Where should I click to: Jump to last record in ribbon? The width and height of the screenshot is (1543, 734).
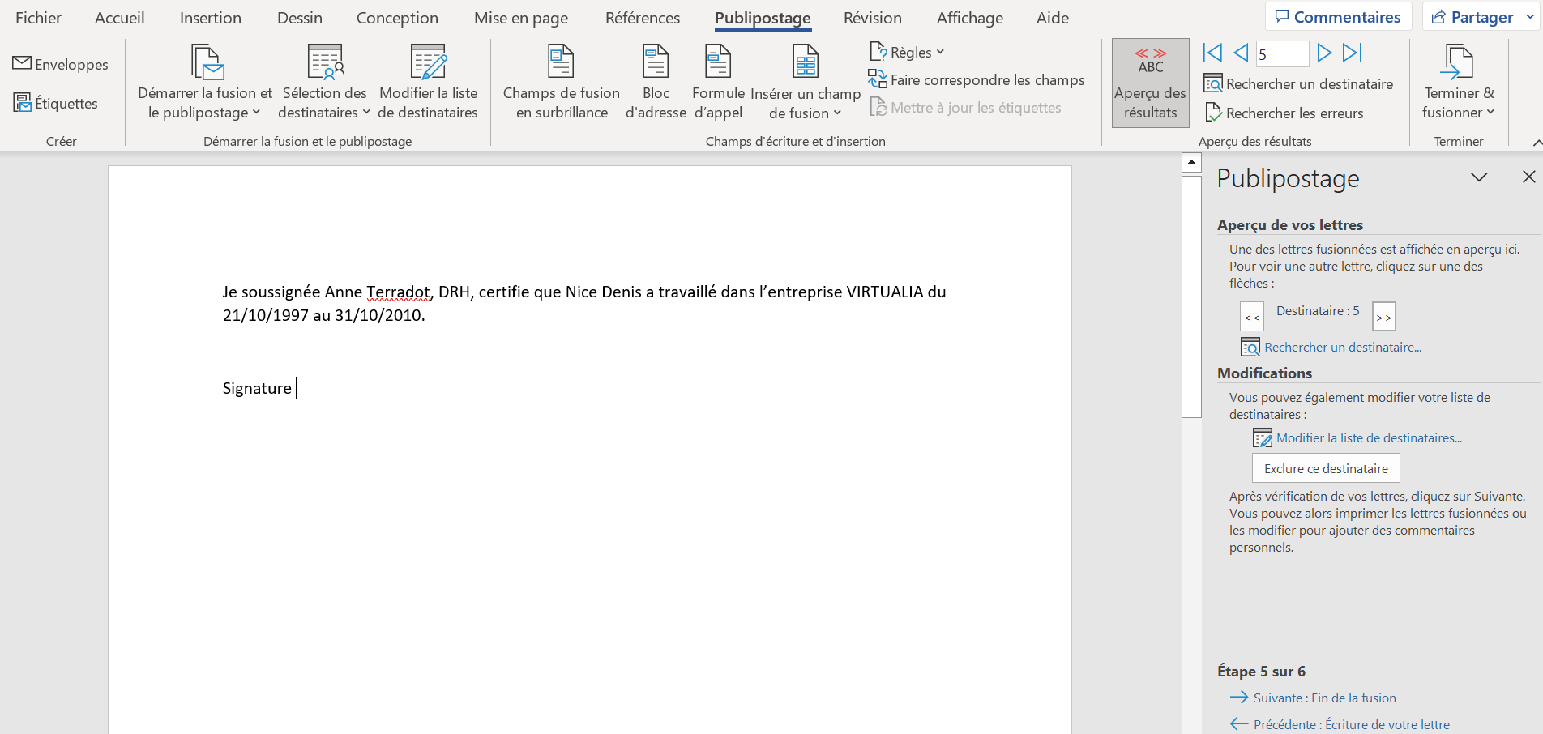[x=1352, y=53]
